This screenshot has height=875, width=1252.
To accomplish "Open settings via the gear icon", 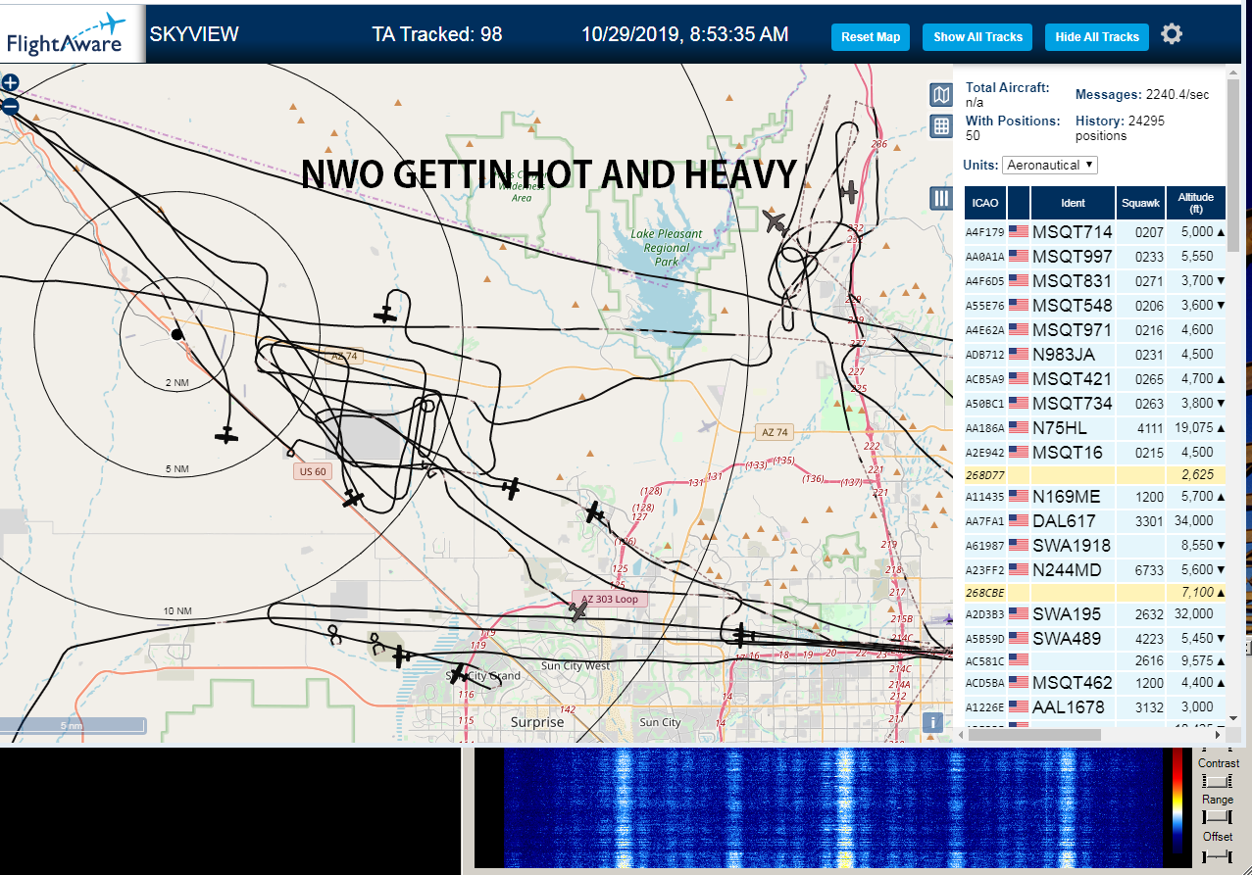I will pos(1172,34).
